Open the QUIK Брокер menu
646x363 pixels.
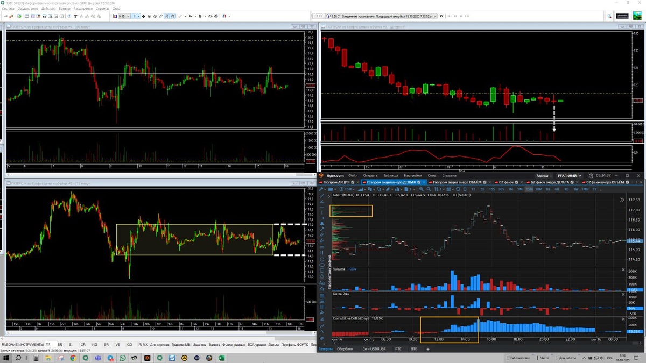(x=64, y=9)
